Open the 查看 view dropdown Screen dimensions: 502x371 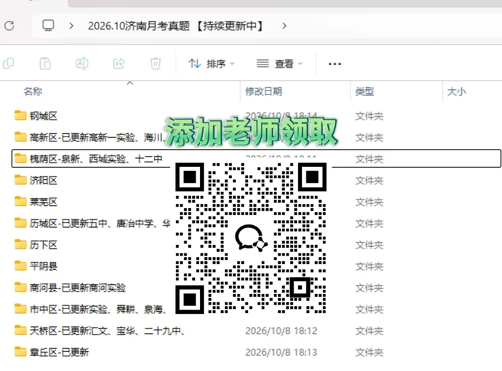tap(280, 64)
